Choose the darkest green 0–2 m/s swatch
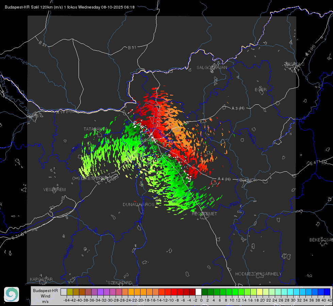 coord(204,292)
